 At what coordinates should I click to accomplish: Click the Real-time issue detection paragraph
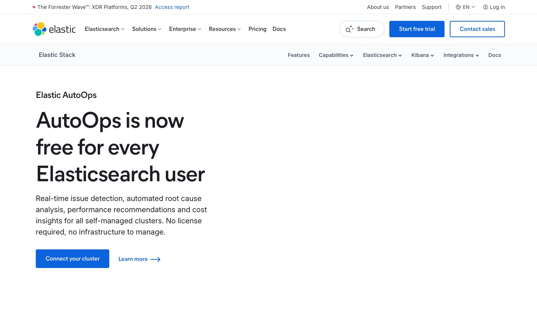click(122, 215)
